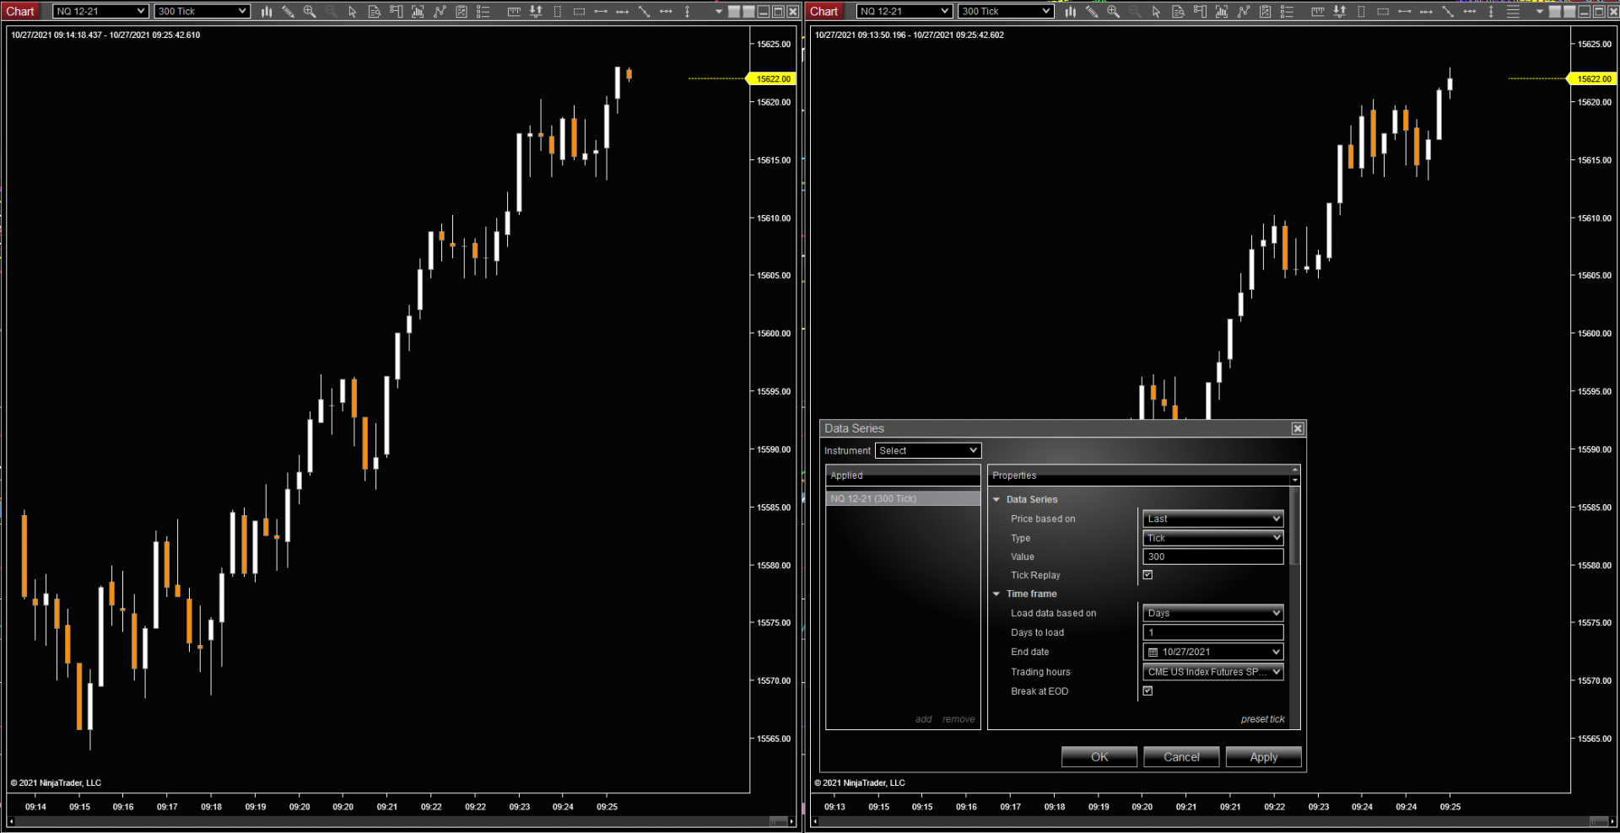Show Data Box in left chart toolbar
Image resolution: width=1620 pixels, height=833 pixels.
(x=375, y=12)
